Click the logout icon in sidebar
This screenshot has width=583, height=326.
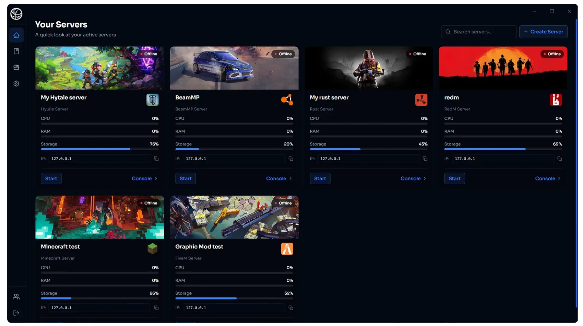click(x=16, y=313)
